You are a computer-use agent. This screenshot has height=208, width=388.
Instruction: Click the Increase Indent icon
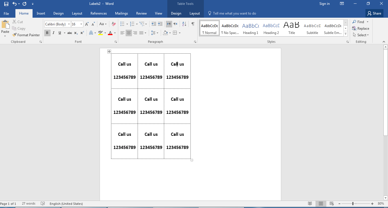pyautogui.click(x=160, y=24)
